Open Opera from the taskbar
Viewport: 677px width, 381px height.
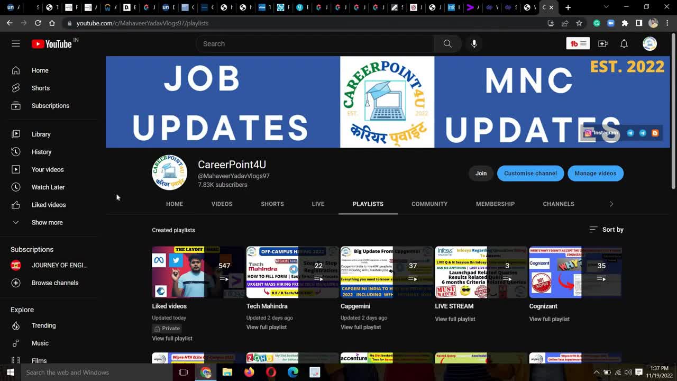(271, 373)
